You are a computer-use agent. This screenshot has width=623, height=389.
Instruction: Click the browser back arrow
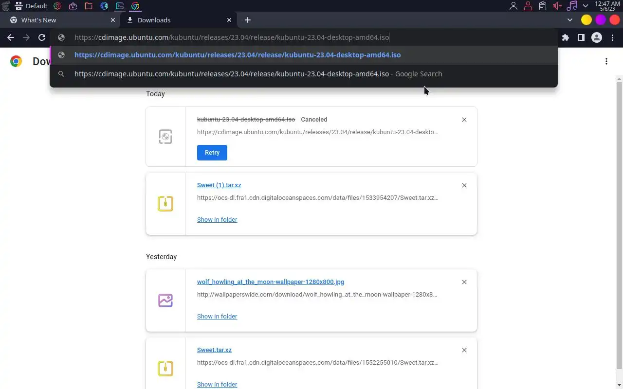[x=11, y=37]
